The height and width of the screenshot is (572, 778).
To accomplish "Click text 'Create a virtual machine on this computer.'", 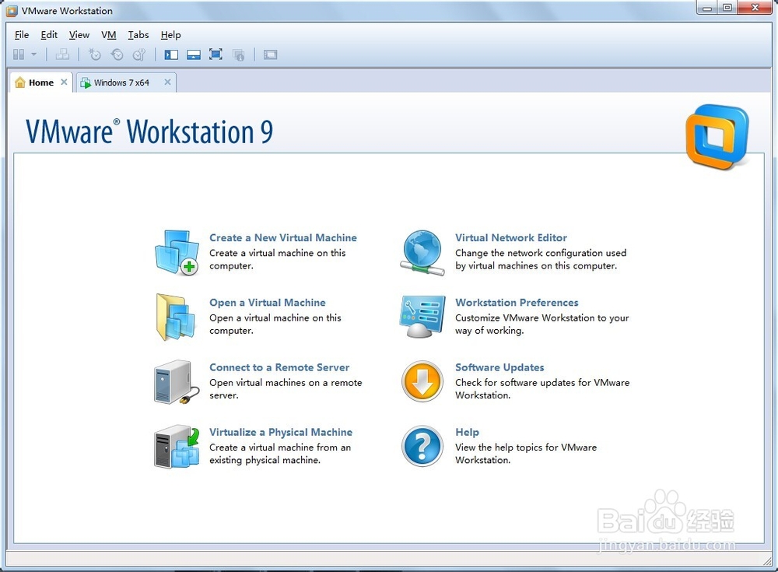I will click(278, 259).
